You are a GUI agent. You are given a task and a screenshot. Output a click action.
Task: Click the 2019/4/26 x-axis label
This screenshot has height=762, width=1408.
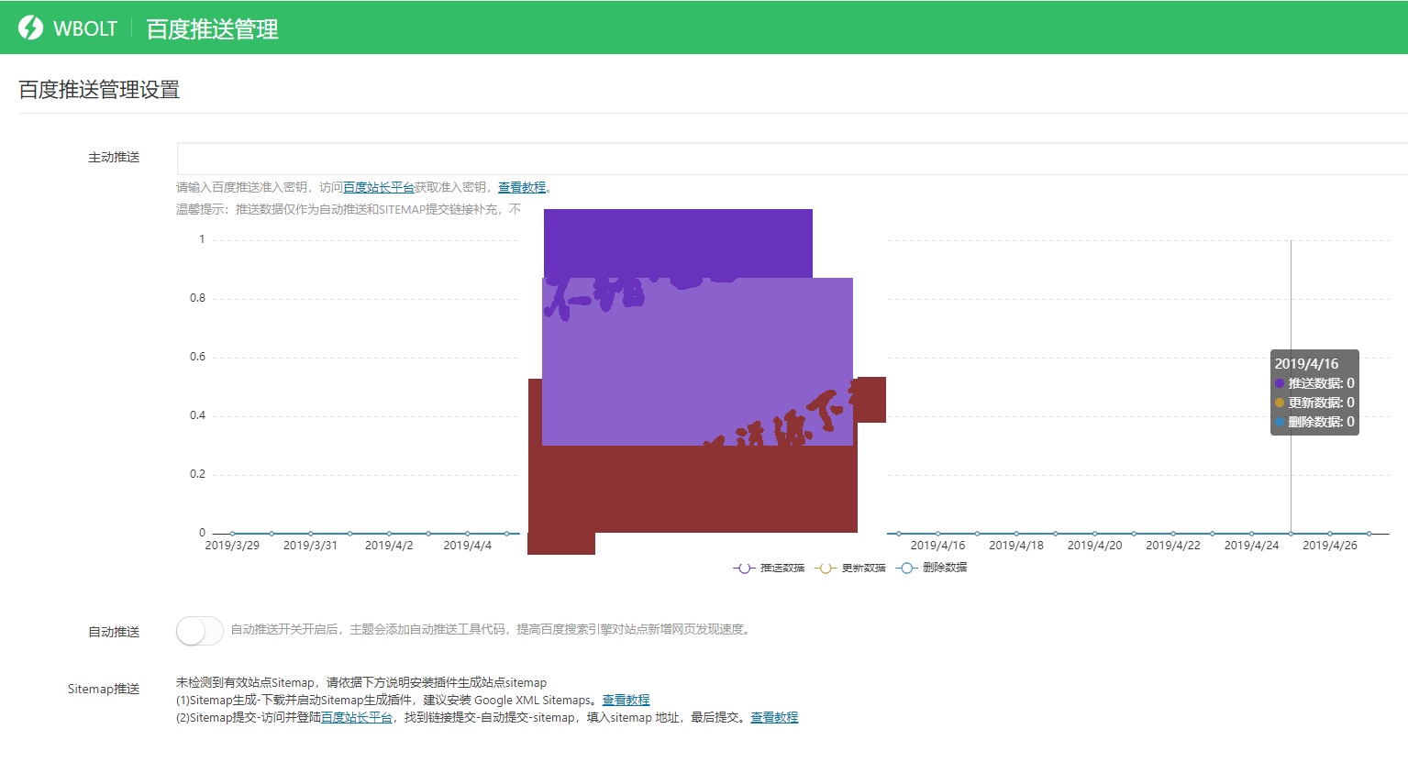coord(1330,546)
